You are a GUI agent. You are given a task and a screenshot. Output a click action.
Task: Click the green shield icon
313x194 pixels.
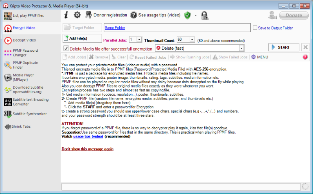(x=187, y=15)
